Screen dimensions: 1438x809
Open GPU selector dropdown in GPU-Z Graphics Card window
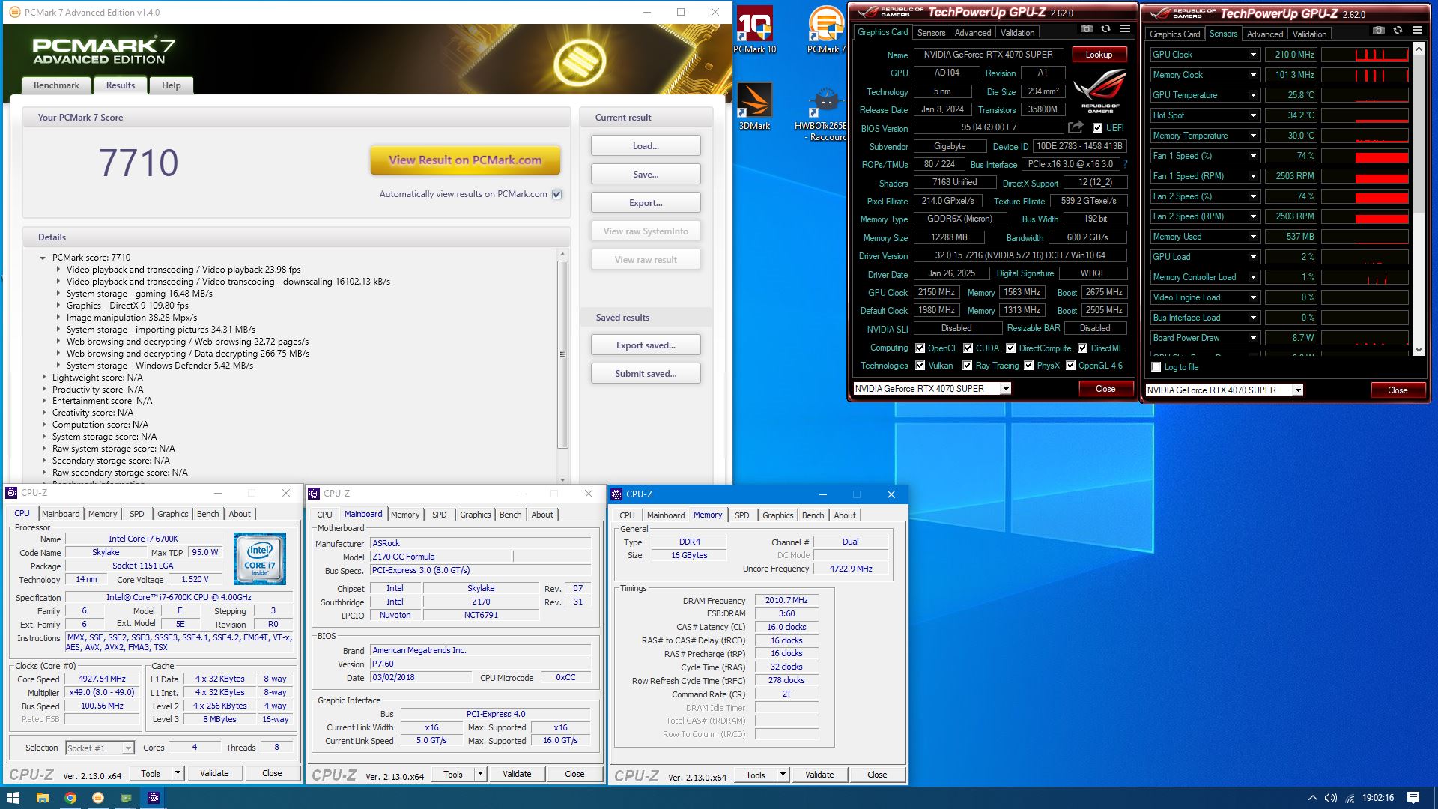point(1006,389)
